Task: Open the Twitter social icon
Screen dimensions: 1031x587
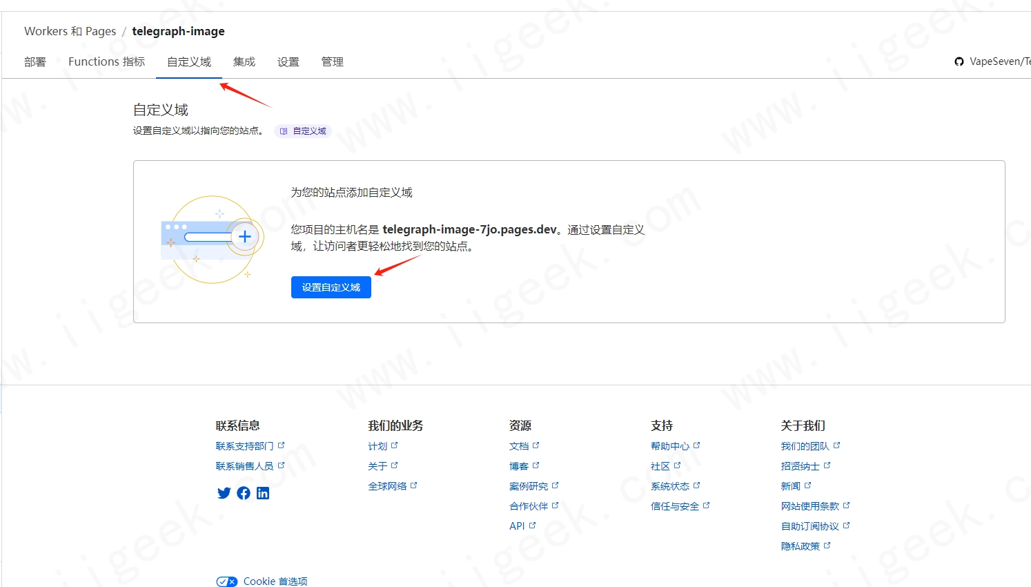Action: 224,493
